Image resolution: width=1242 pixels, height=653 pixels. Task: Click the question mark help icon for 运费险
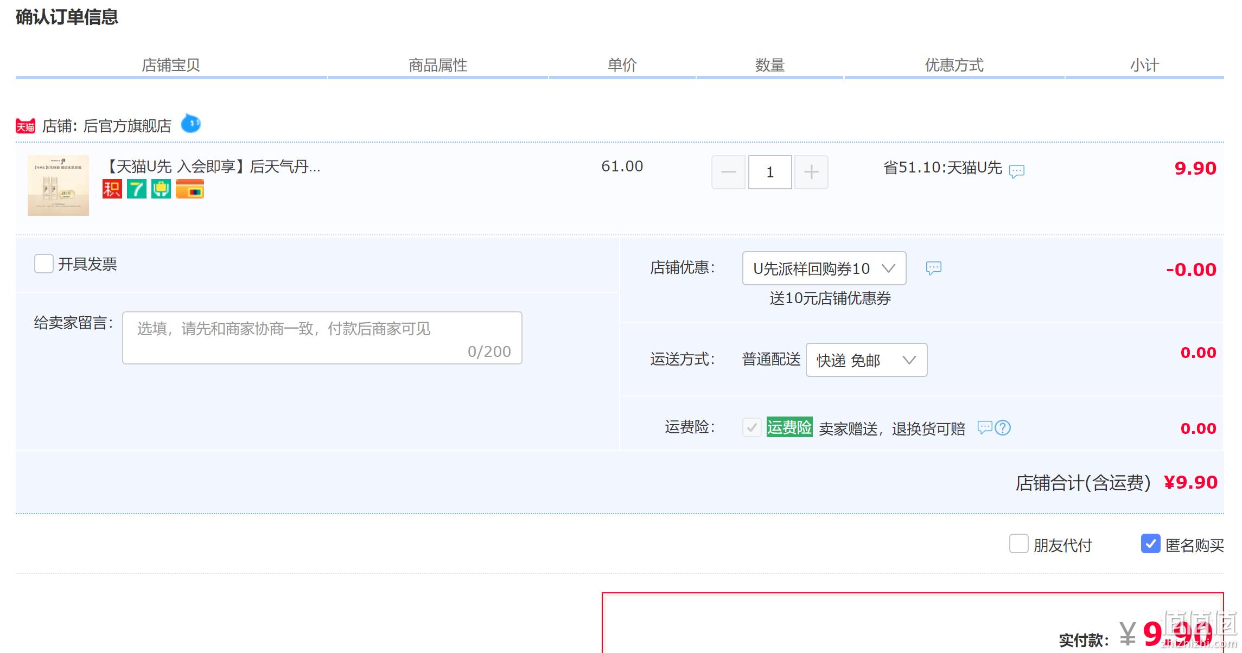[1003, 428]
